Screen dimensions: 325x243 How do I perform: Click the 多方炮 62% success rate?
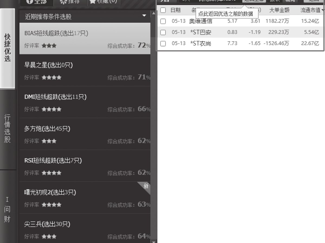tap(144, 141)
